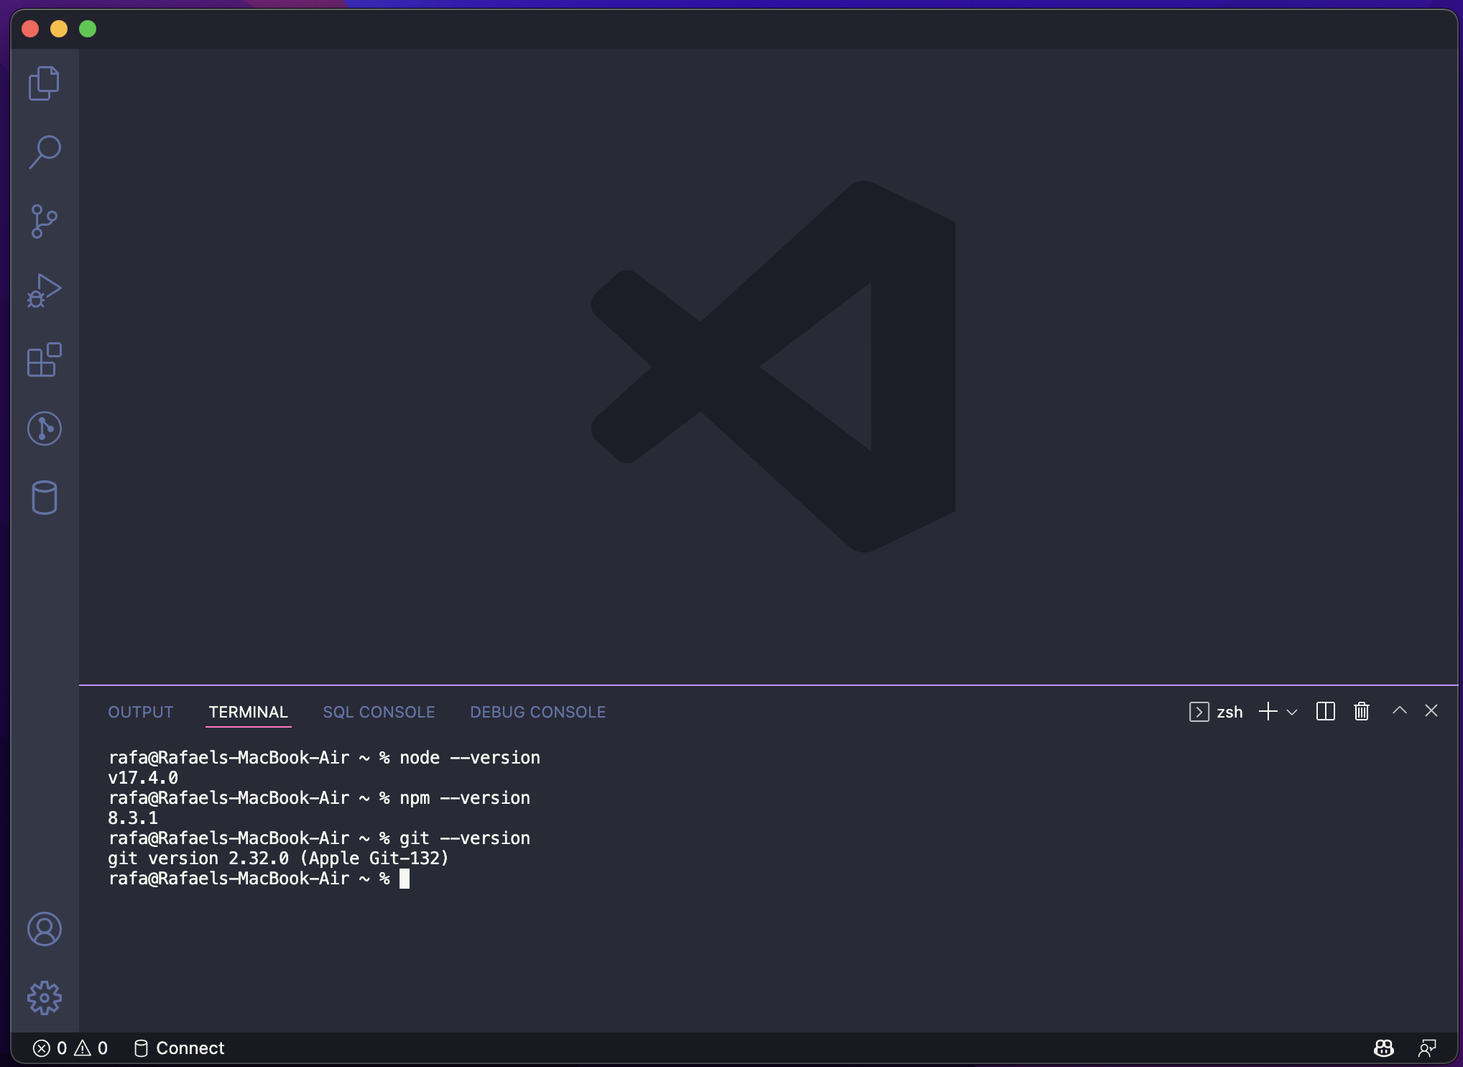Switch to the TERMINAL tab
The image size is (1463, 1067).
tap(248, 712)
